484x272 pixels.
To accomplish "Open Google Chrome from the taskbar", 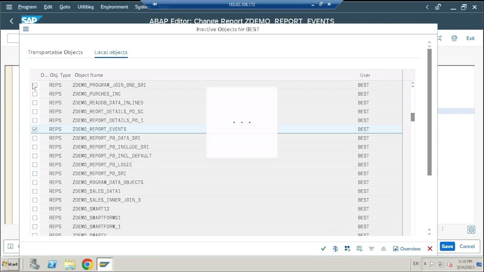I will click(87, 264).
